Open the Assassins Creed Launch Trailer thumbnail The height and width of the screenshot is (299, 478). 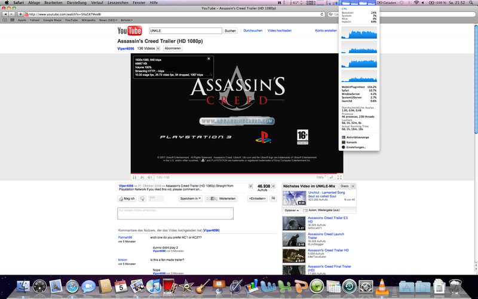294,240
